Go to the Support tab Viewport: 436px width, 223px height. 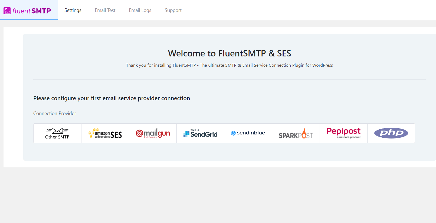coord(173,10)
